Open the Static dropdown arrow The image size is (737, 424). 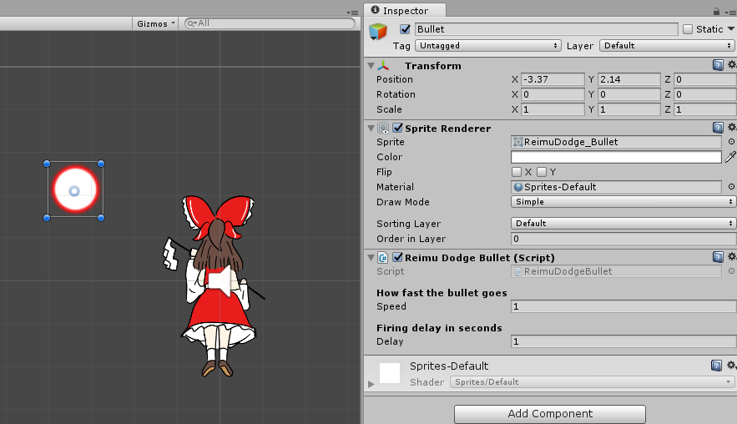pos(731,29)
